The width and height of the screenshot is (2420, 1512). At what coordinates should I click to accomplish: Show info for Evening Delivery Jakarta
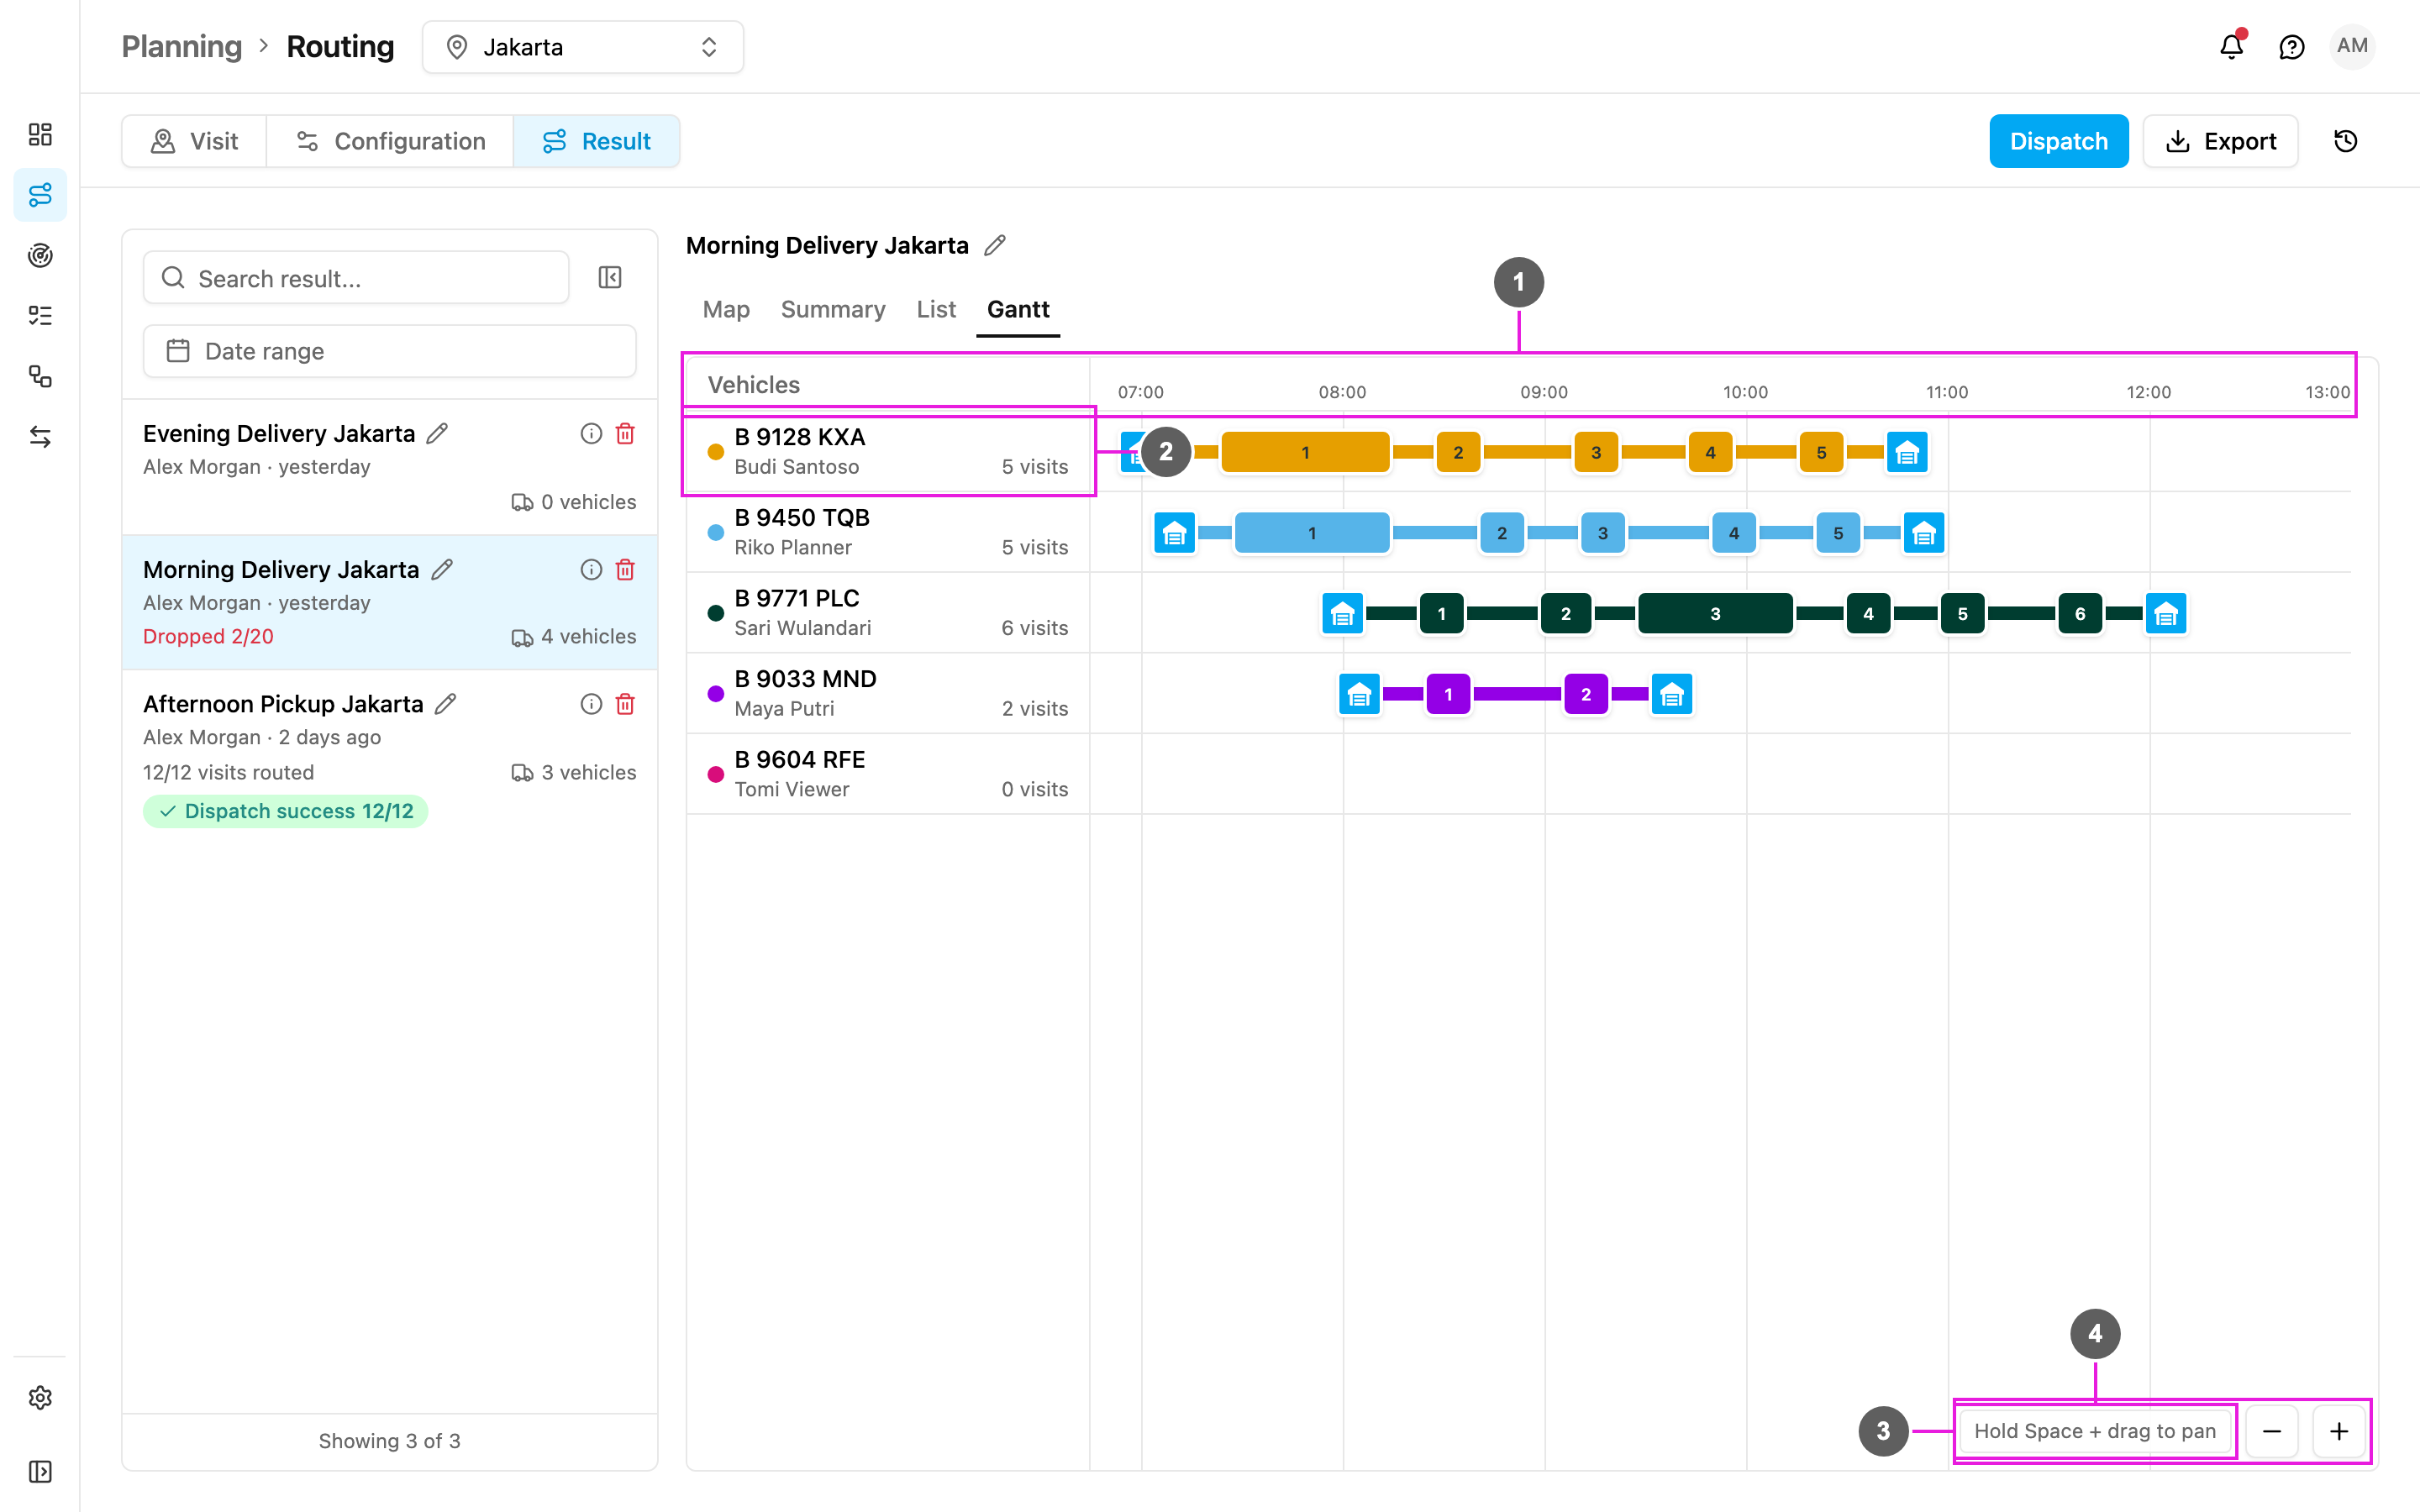(591, 433)
